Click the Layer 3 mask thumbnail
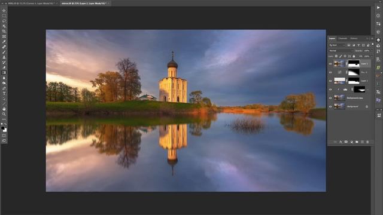This screenshot has width=383, height=215. click(x=354, y=64)
